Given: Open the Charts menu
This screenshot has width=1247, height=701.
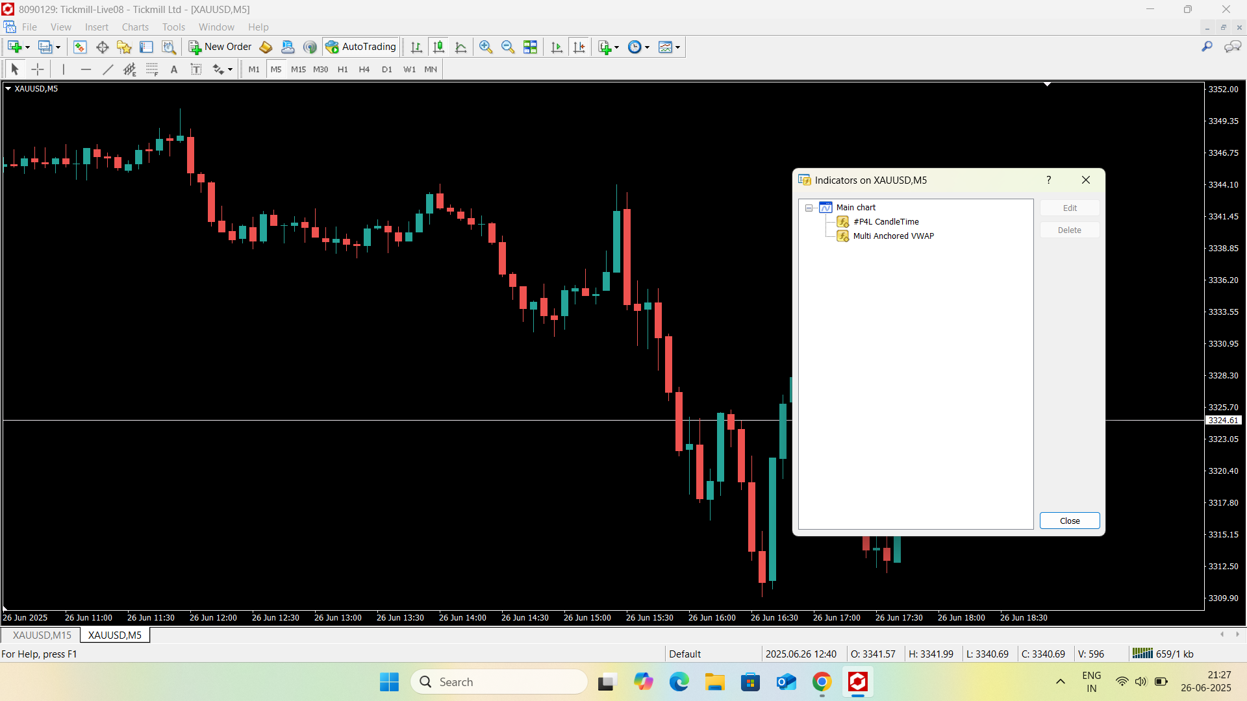Looking at the screenshot, I should [x=135, y=27].
